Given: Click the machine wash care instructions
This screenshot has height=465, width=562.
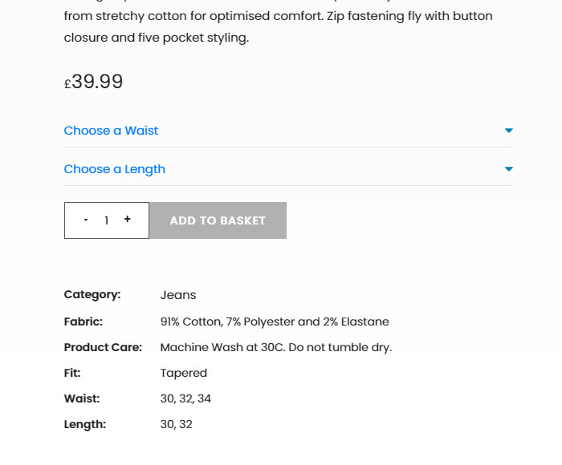Looking at the screenshot, I should (x=275, y=347).
